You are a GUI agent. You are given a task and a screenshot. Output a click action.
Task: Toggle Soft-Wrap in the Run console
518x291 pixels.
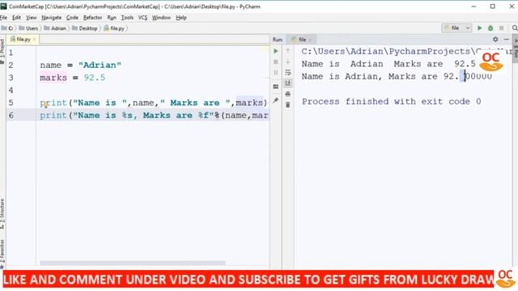(x=288, y=72)
